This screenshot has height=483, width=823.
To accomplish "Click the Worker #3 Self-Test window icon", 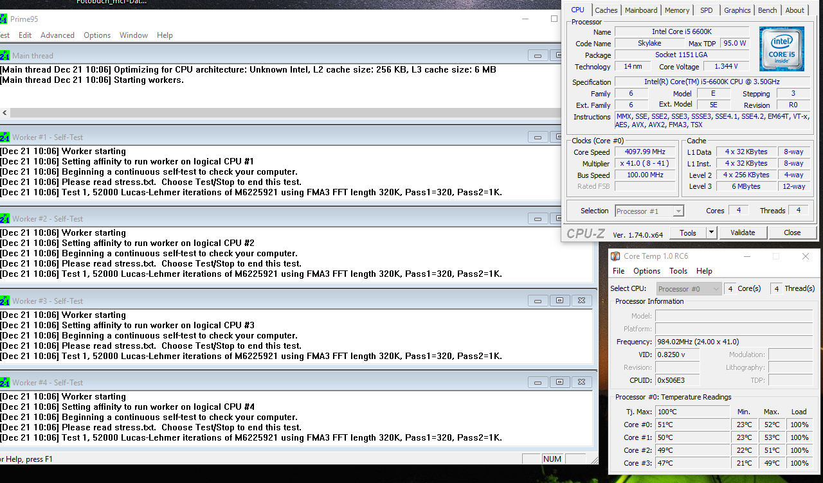I will pos(5,301).
